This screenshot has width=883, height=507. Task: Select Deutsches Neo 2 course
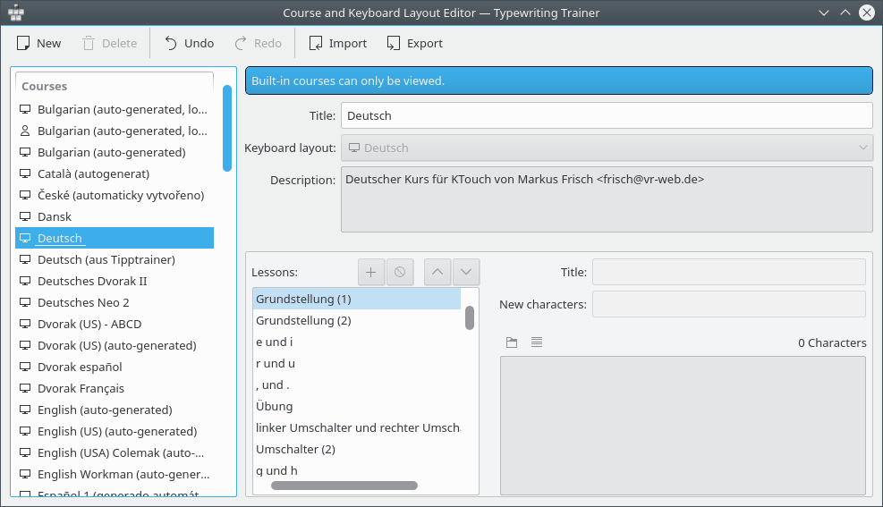83,302
